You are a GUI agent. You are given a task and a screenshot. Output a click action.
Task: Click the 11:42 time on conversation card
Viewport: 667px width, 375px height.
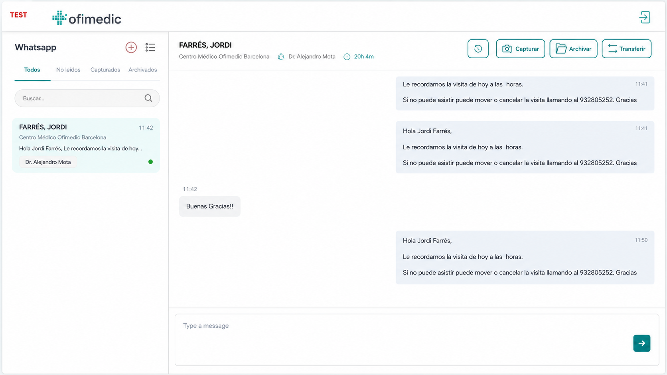tap(146, 128)
